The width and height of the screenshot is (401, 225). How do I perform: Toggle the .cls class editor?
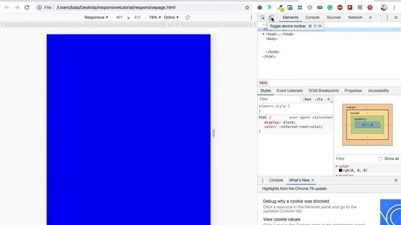click(319, 99)
